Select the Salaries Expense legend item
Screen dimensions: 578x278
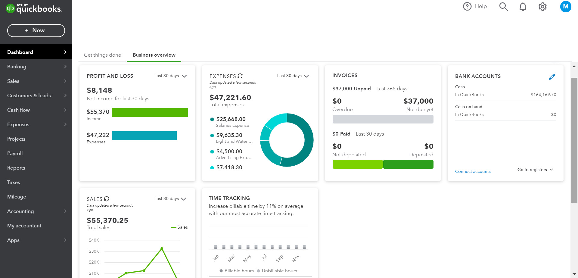point(230,122)
